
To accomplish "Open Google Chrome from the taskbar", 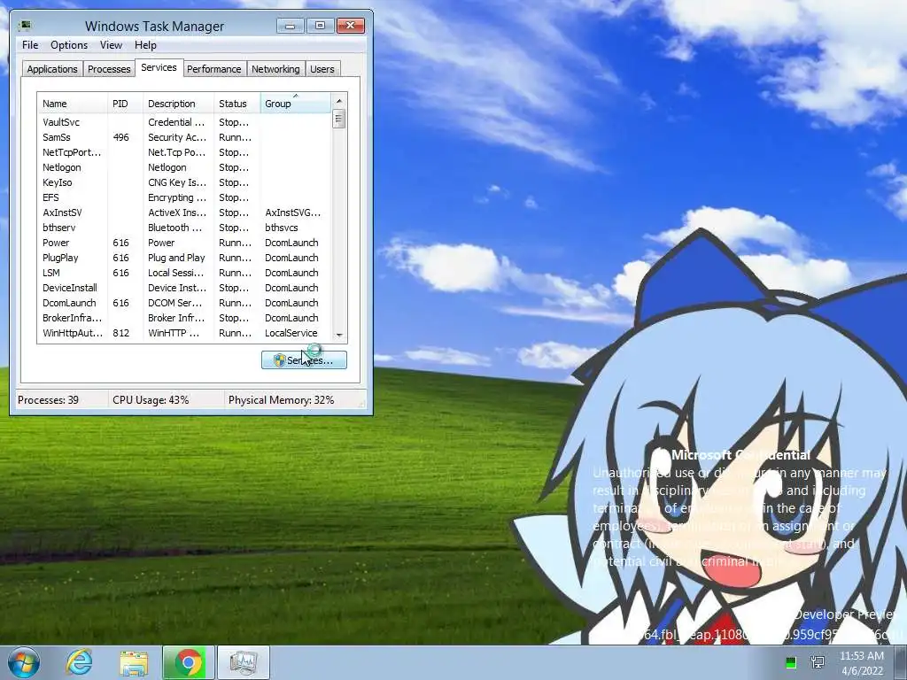I will [188, 662].
